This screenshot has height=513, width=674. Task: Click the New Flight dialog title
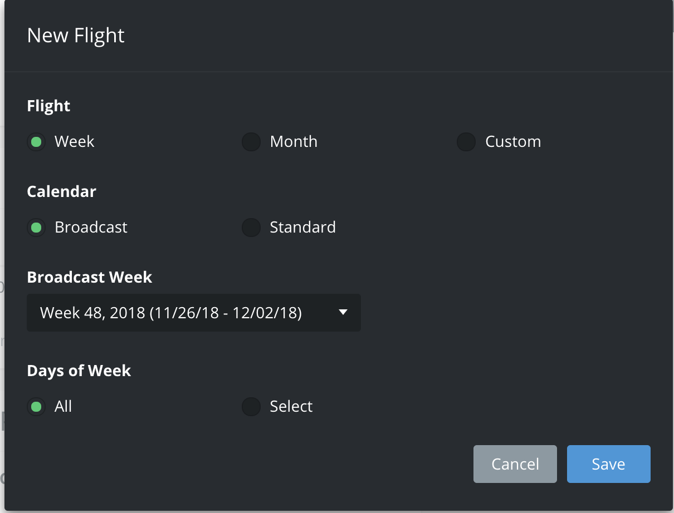76,36
